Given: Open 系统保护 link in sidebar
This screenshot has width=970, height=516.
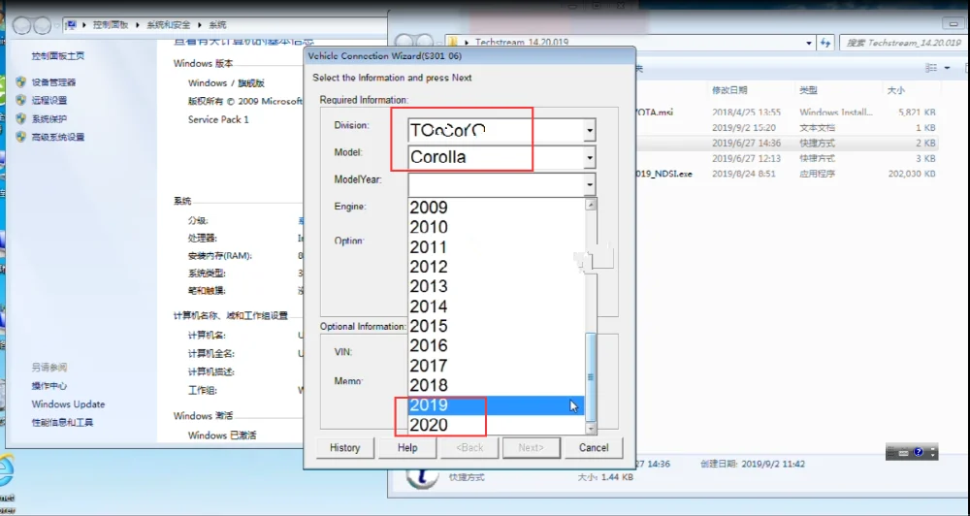Looking at the screenshot, I should [x=49, y=118].
